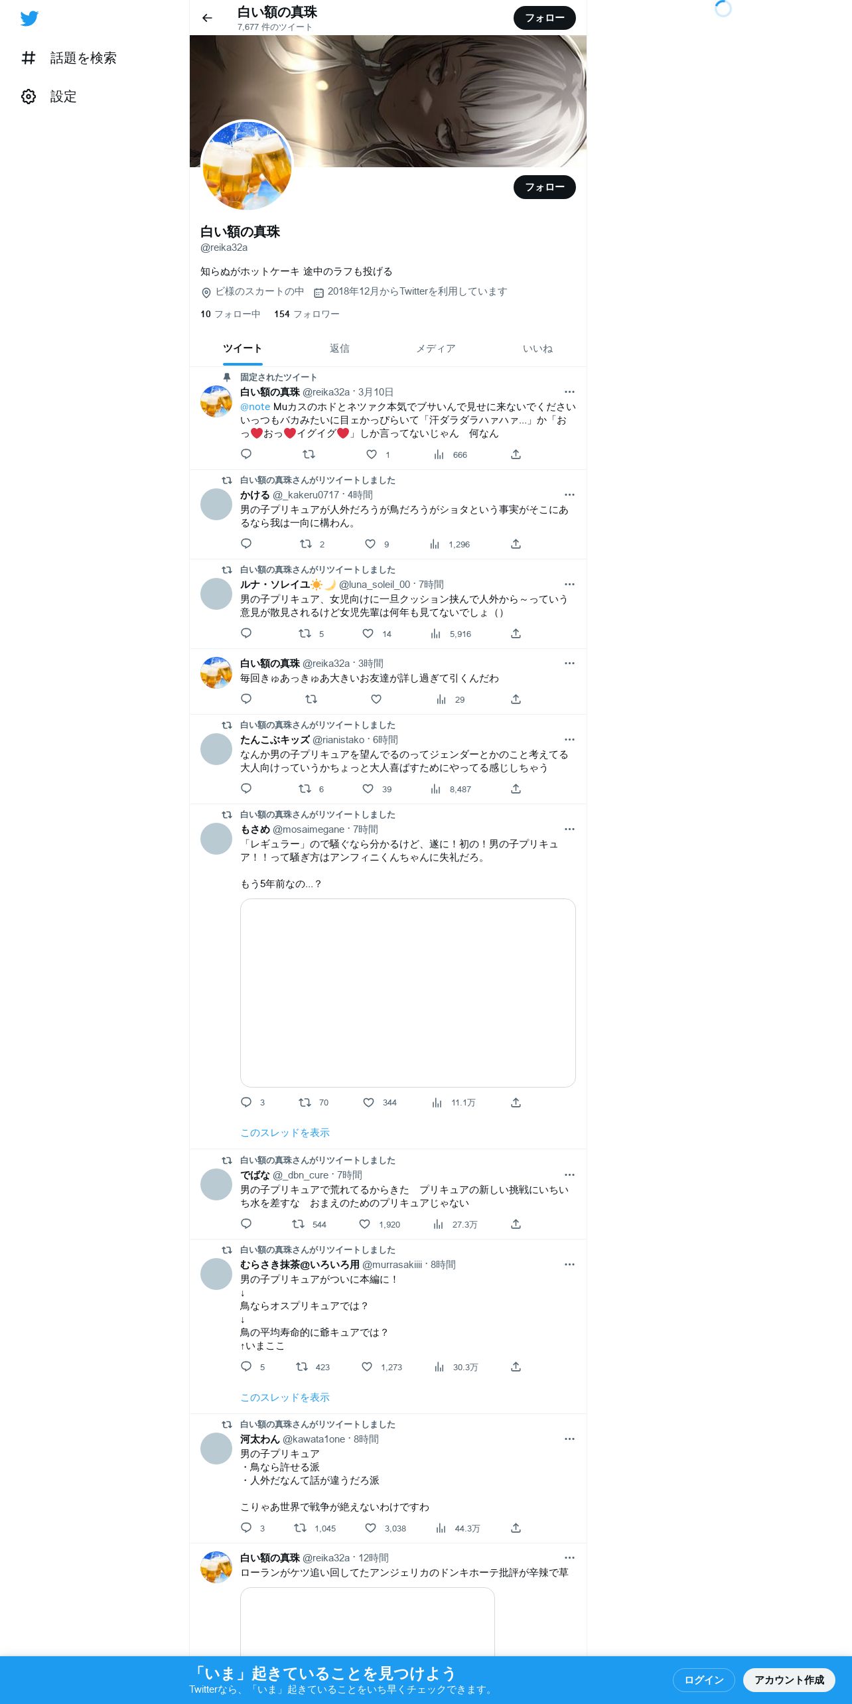
Task: Click the Twitter bird logo
Action: (29, 19)
